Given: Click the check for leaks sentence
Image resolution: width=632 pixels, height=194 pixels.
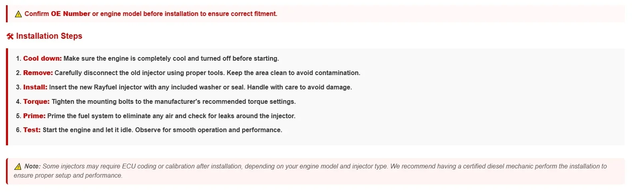Looking at the screenshot, I should coord(171,116).
